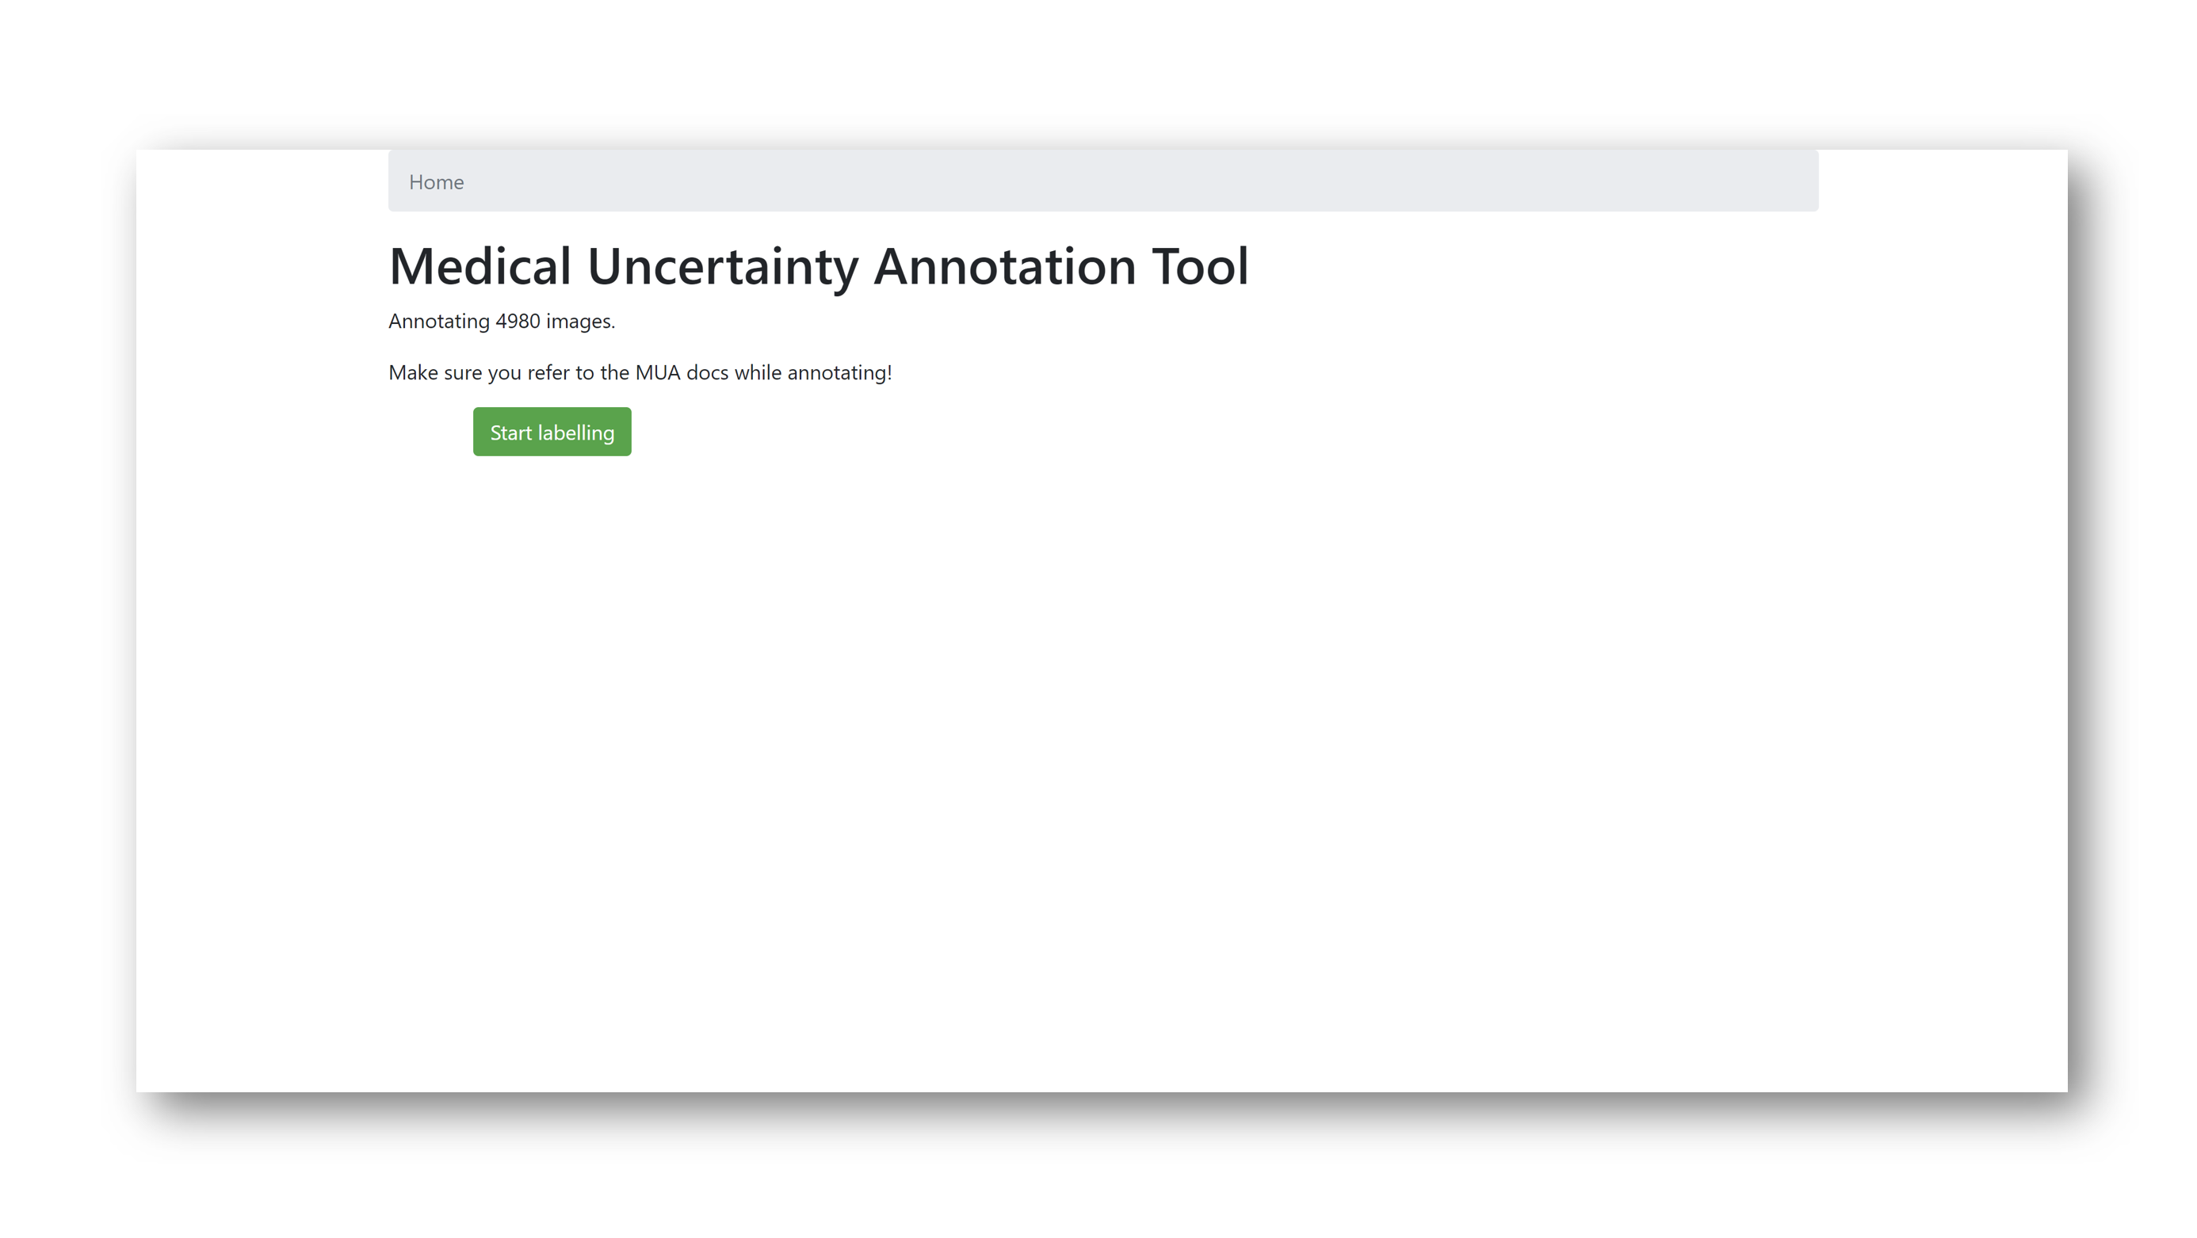Open the Home breadcrumb link

(x=436, y=181)
